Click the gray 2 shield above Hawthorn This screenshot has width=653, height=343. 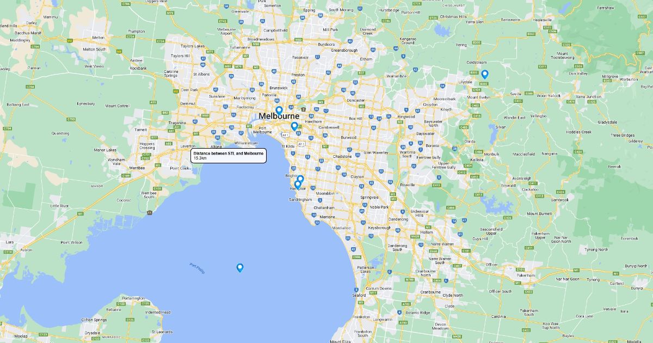(303, 109)
